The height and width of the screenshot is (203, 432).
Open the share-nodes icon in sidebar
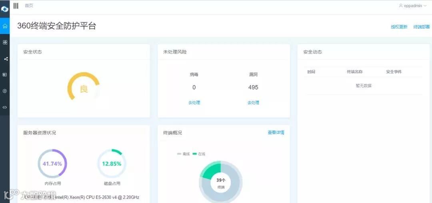click(x=6, y=59)
